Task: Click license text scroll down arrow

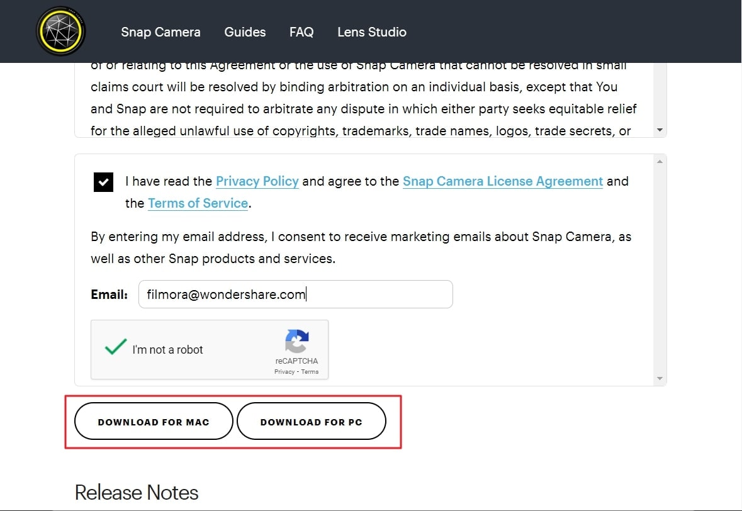Action: (x=660, y=130)
